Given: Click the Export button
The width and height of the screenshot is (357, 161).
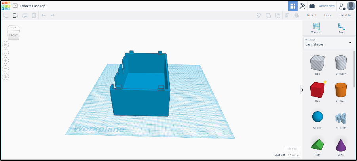Looking at the screenshot, I should (x=328, y=15).
